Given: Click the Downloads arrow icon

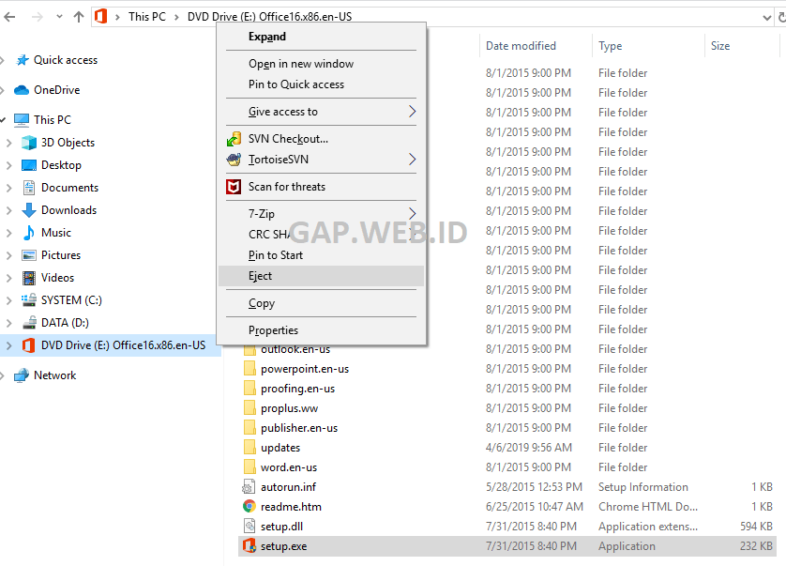Looking at the screenshot, I should pyautogui.click(x=29, y=210).
